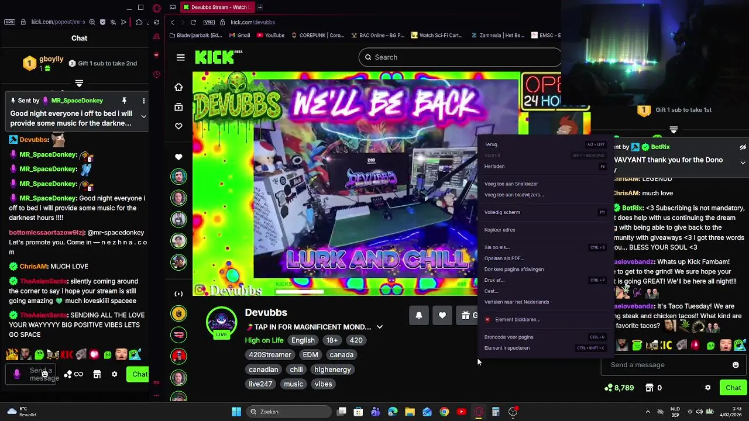The height and width of the screenshot is (421, 749).
Task: Click the shop icon showing 0 in right chat
Action: 653,388
